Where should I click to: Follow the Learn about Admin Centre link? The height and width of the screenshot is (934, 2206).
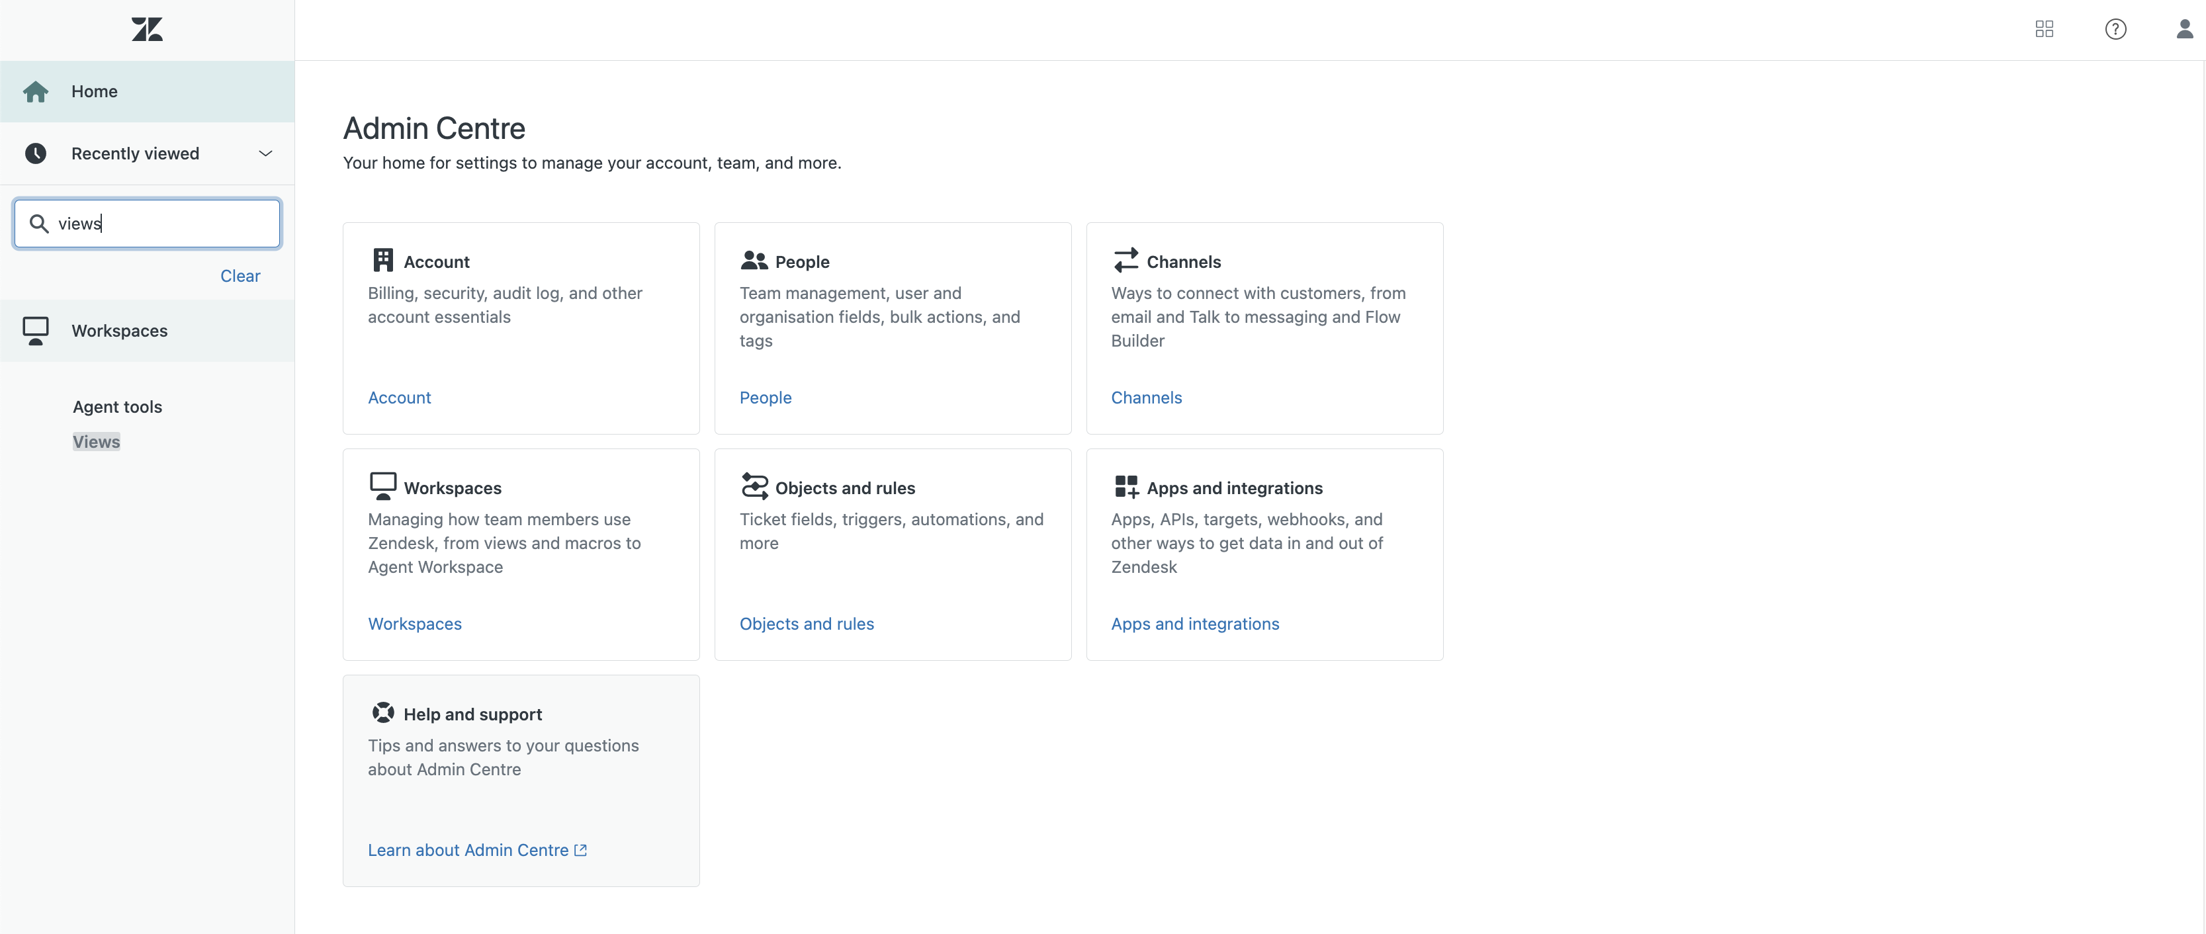(469, 849)
